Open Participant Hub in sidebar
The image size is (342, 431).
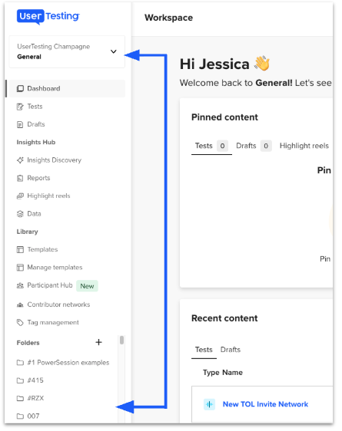point(50,285)
